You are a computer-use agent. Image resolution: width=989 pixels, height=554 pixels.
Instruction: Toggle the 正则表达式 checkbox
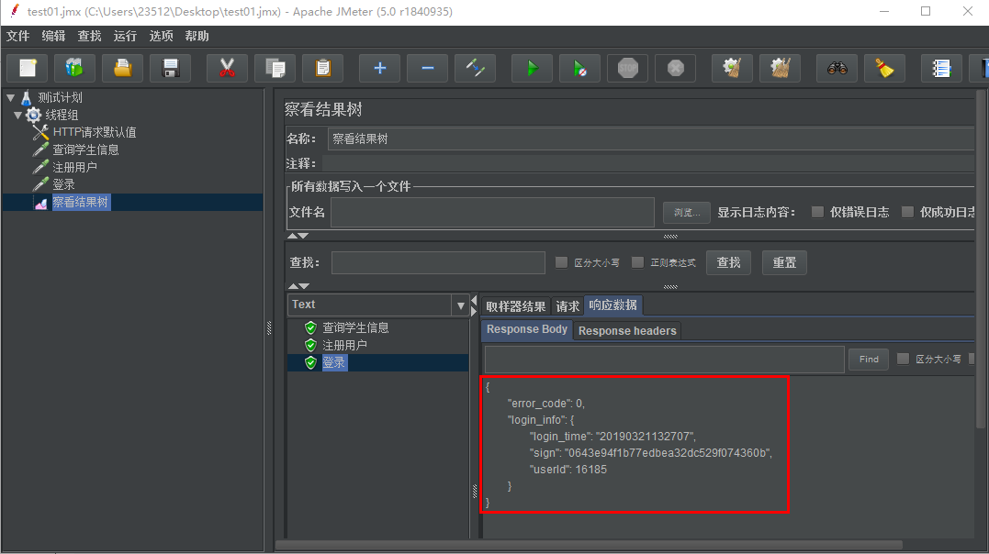(x=637, y=262)
